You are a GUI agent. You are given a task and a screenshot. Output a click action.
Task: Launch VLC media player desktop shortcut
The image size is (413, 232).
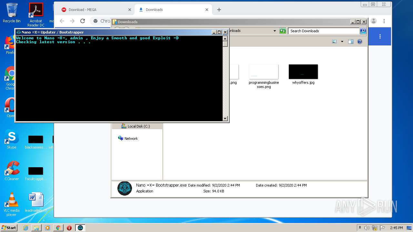(12, 204)
